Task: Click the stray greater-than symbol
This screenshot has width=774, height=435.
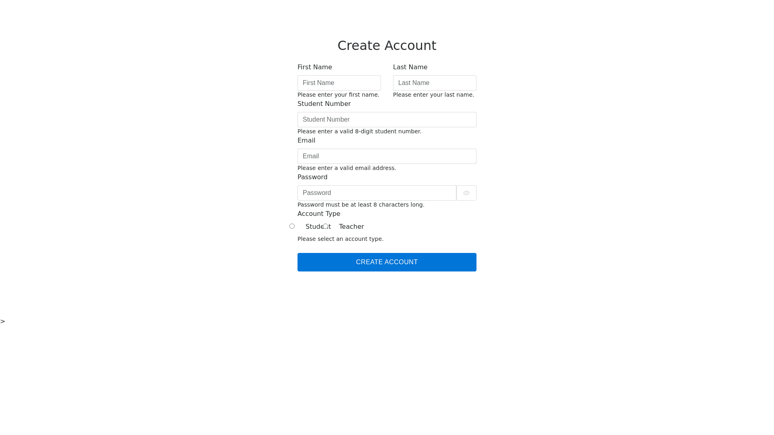Action: [3, 321]
